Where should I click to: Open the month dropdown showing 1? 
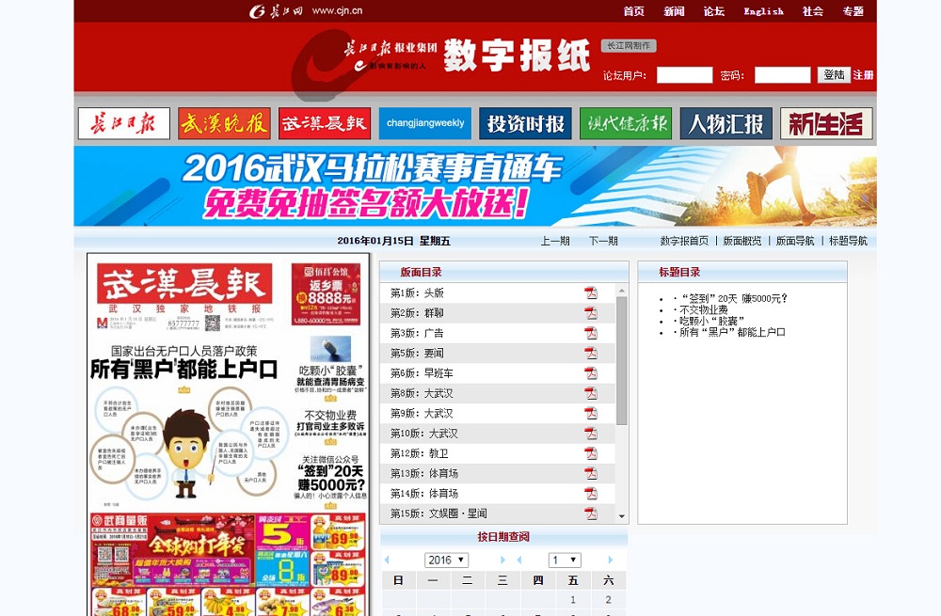pos(565,560)
